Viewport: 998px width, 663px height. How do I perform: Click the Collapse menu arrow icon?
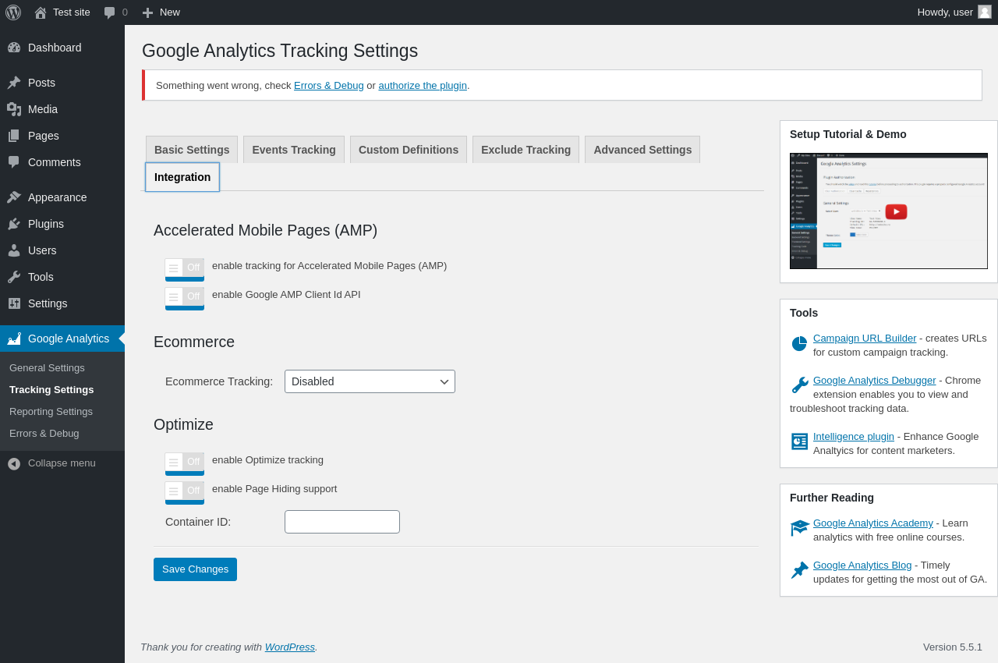pos(14,463)
